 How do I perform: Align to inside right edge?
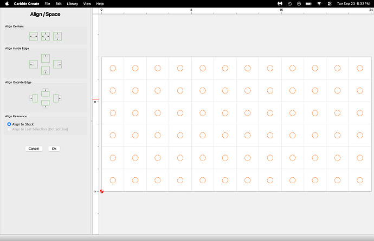(x=57, y=64)
